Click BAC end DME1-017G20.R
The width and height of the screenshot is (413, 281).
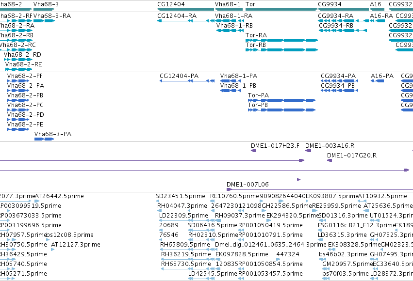click(352, 156)
